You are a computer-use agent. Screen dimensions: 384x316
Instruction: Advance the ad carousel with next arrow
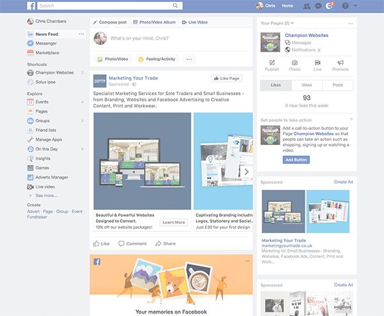click(246, 172)
